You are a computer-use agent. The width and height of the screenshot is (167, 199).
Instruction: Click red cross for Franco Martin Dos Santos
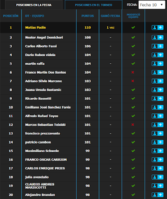[x=133, y=72]
